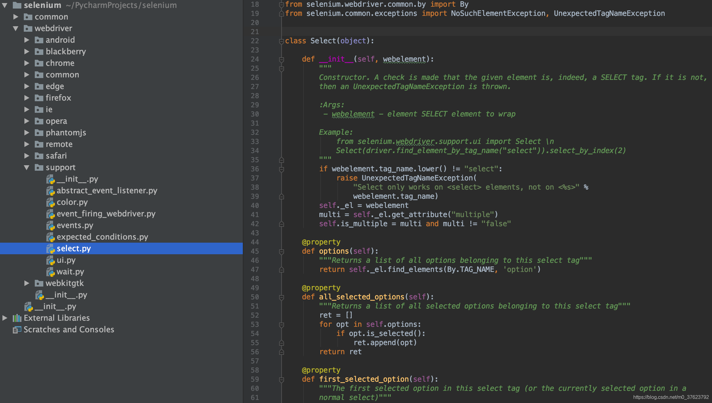Open event_firing_webdriver.py in the tree

point(106,214)
